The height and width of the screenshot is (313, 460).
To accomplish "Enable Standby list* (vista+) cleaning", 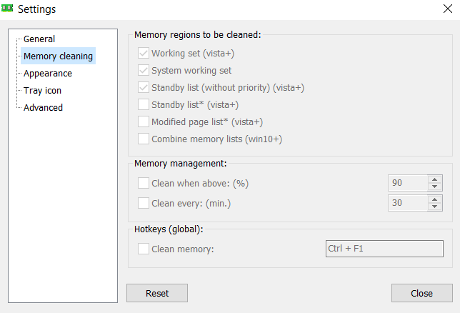I will tap(144, 105).
